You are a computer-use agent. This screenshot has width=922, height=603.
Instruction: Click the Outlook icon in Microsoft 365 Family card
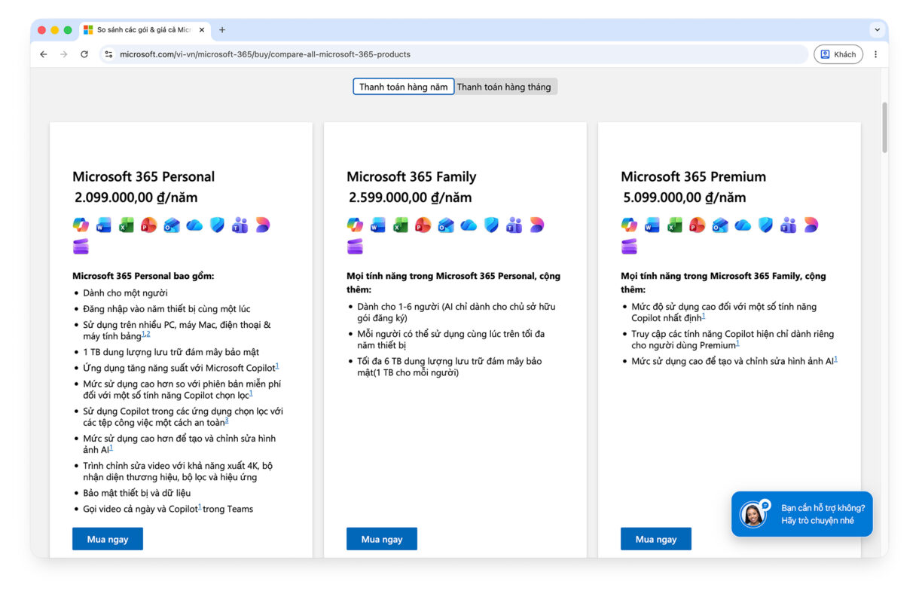click(x=446, y=225)
